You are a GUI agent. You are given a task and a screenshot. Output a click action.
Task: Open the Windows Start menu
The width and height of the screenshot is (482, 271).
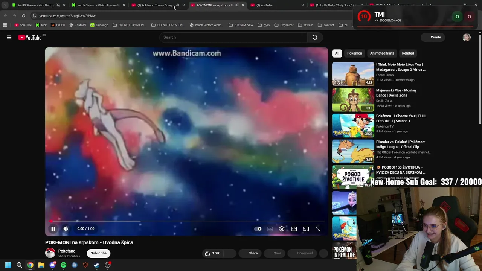(8, 265)
